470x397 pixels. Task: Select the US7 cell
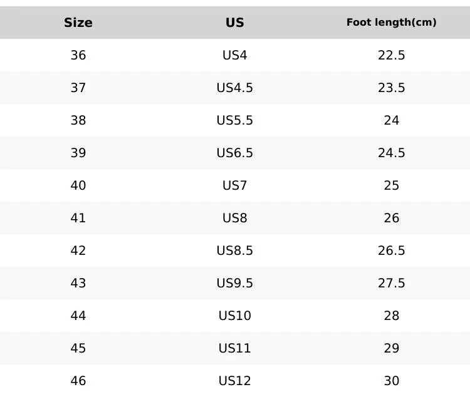click(235, 185)
